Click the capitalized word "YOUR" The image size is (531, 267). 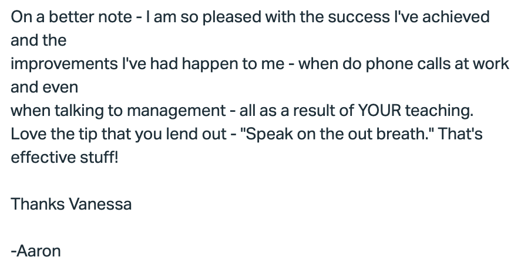click(375, 111)
